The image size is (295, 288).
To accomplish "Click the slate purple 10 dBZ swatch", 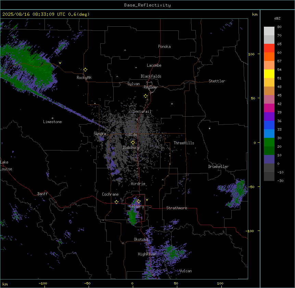I will point(269,159).
